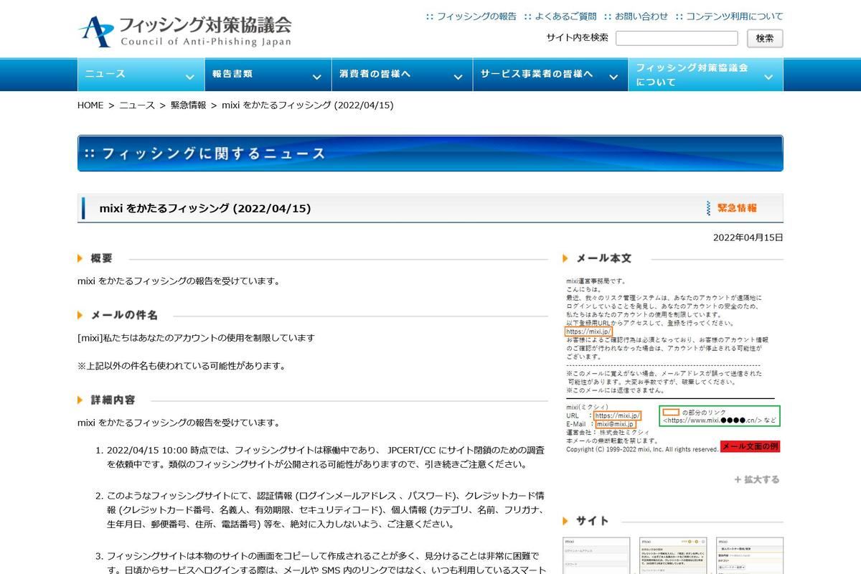Open second mixi site screenshot thumbnail

[673, 555]
